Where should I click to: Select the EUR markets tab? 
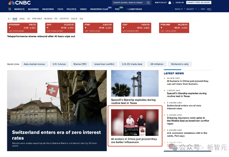(x=15, y=19)
